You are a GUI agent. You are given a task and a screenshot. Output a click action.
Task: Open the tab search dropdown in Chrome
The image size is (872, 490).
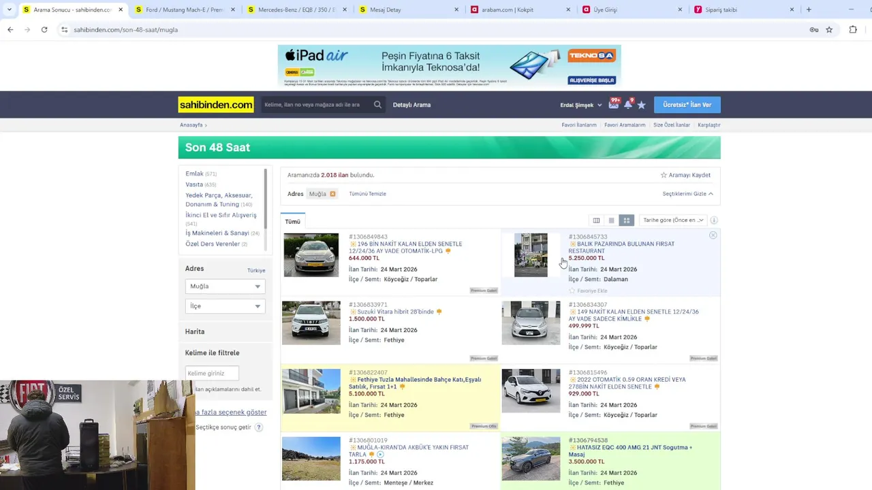click(x=9, y=10)
